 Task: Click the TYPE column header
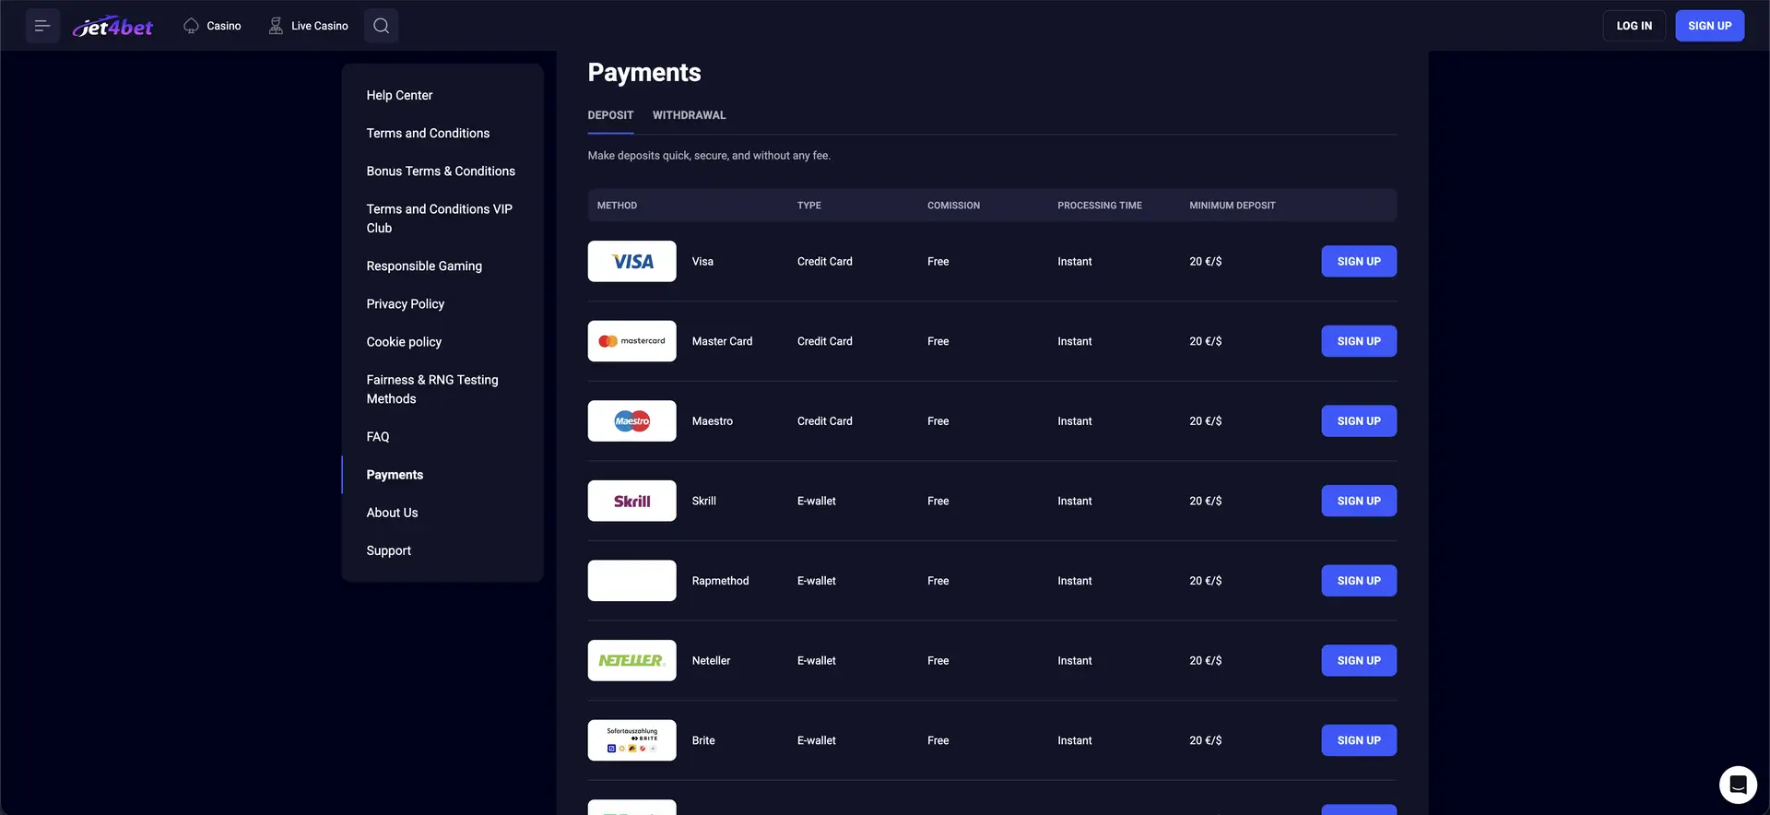(808, 206)
